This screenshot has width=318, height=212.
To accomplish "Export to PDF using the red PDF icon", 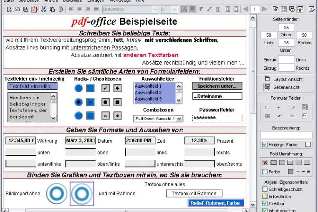I will [34, 9].
